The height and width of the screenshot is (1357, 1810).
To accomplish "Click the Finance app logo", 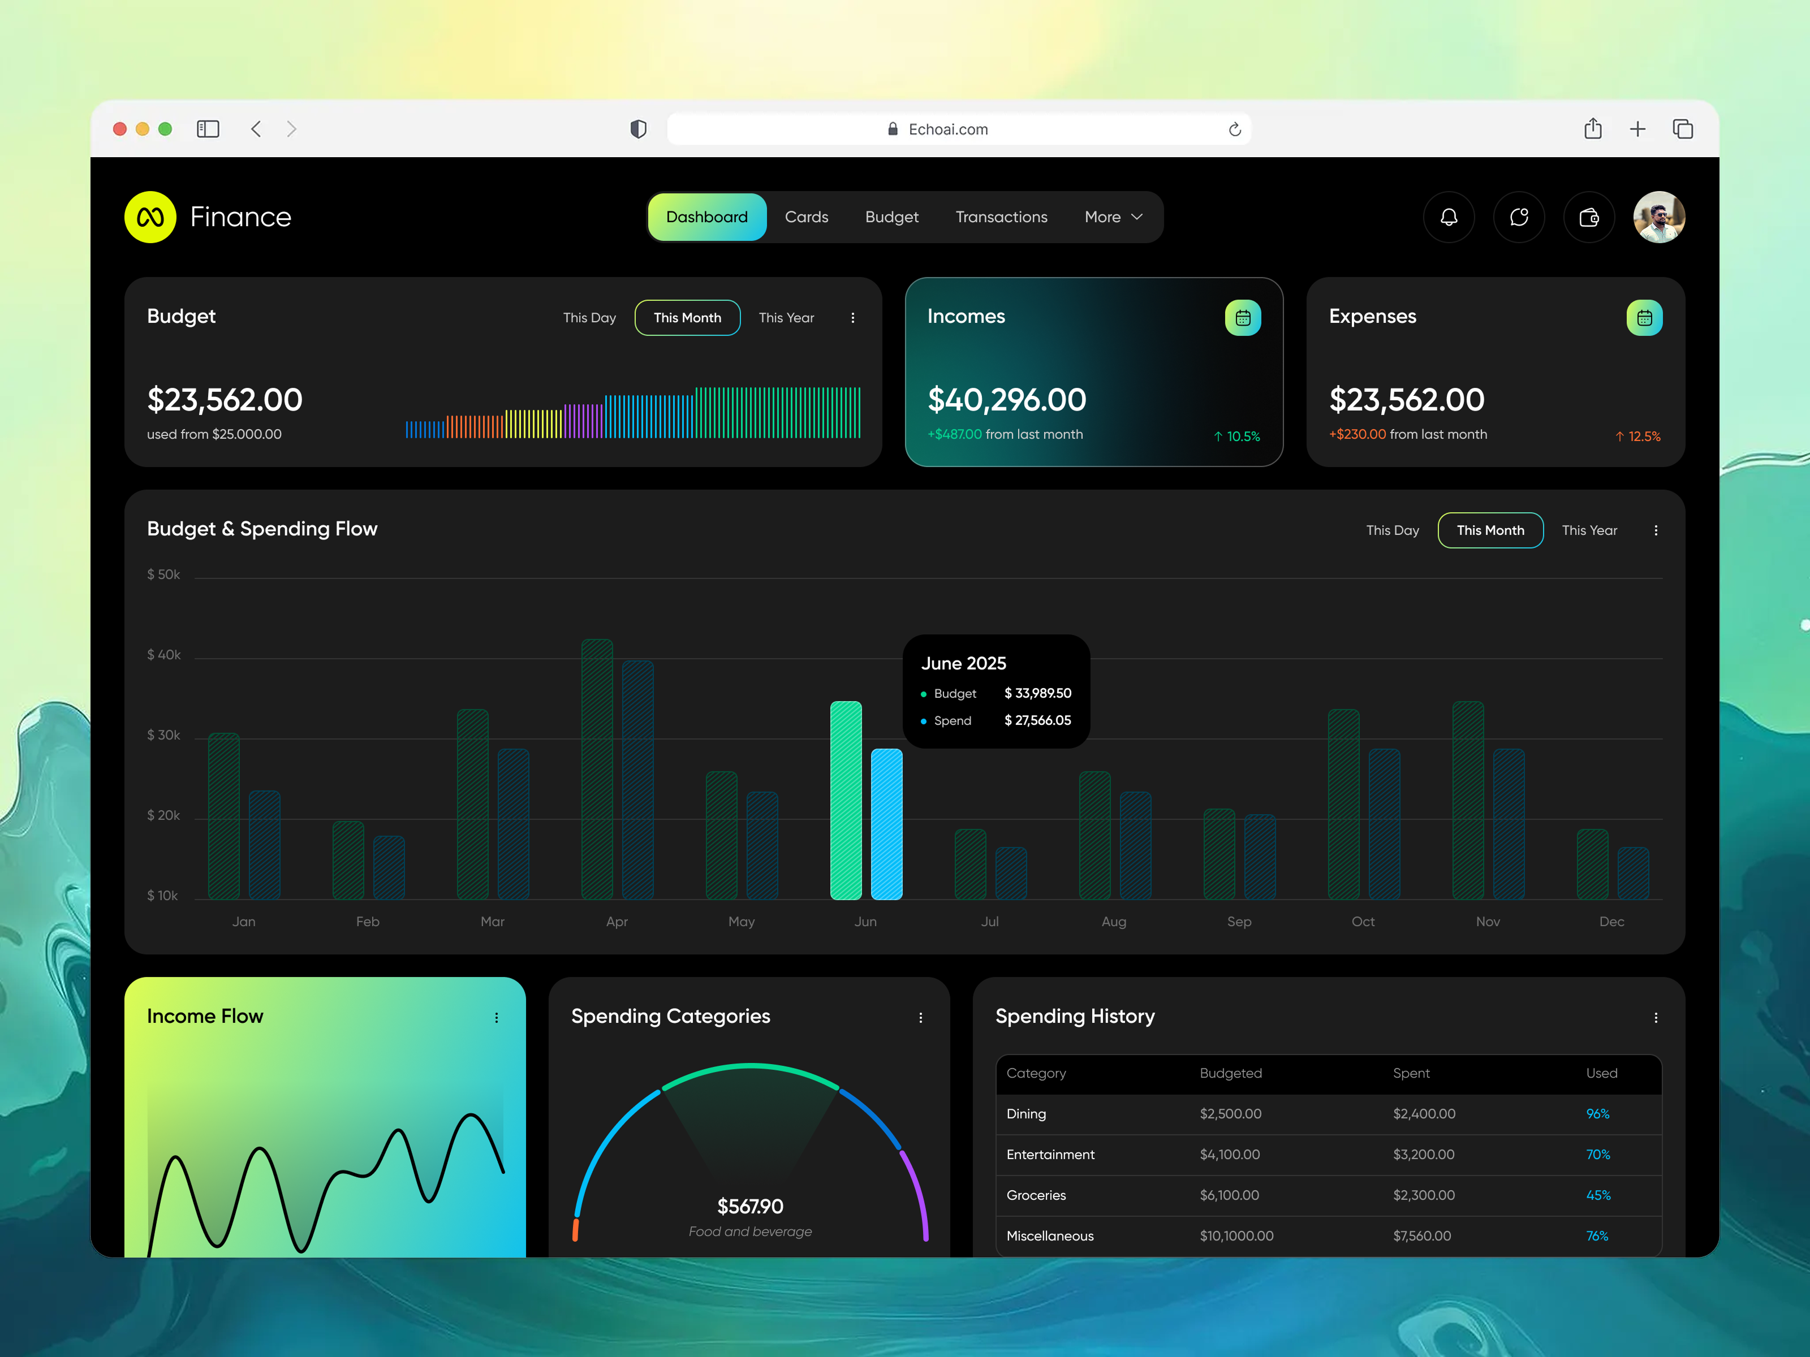I will coord(150,217).
